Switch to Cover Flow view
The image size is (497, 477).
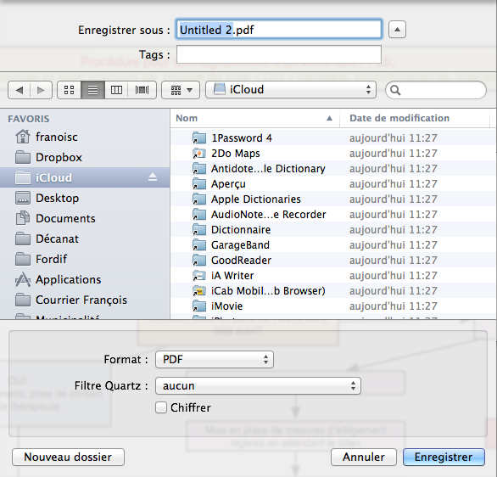[142, 90]
